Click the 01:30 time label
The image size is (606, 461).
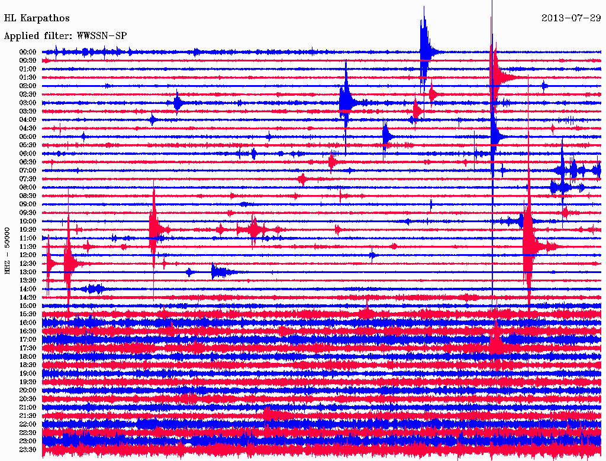(x=28, y=77)
